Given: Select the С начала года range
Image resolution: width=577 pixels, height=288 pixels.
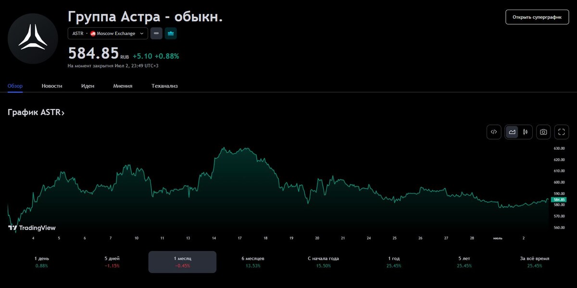Looking at the screenshot, I should tap(323, 262).
